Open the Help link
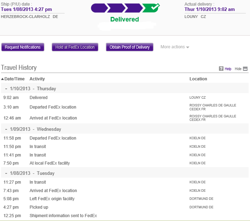 [228, 69]
